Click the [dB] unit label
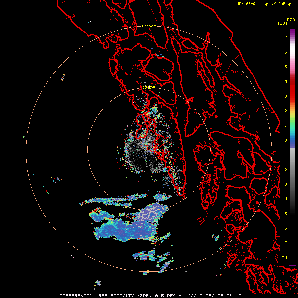298x298 pixels. [x=282, y=23]
